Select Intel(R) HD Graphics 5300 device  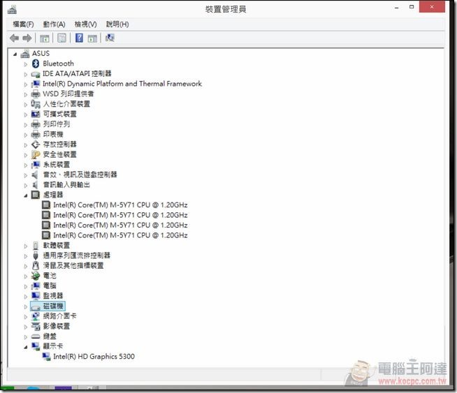coord(94,356)
